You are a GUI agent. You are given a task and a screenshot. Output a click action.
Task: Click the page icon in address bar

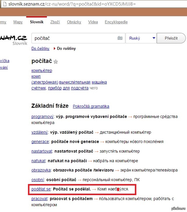[x=3, y=4]
